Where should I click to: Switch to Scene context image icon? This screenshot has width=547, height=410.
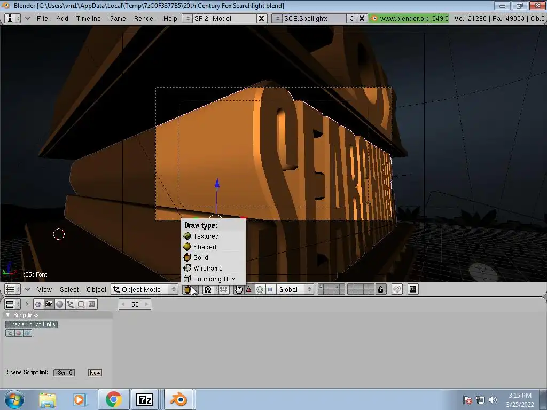(x=92, y=304)
